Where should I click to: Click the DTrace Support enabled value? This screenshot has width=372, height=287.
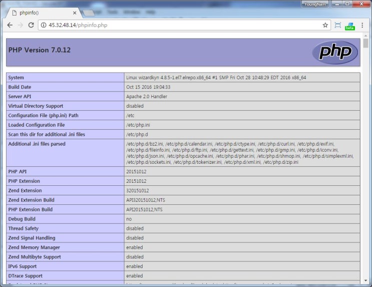[x=134, y=276]
